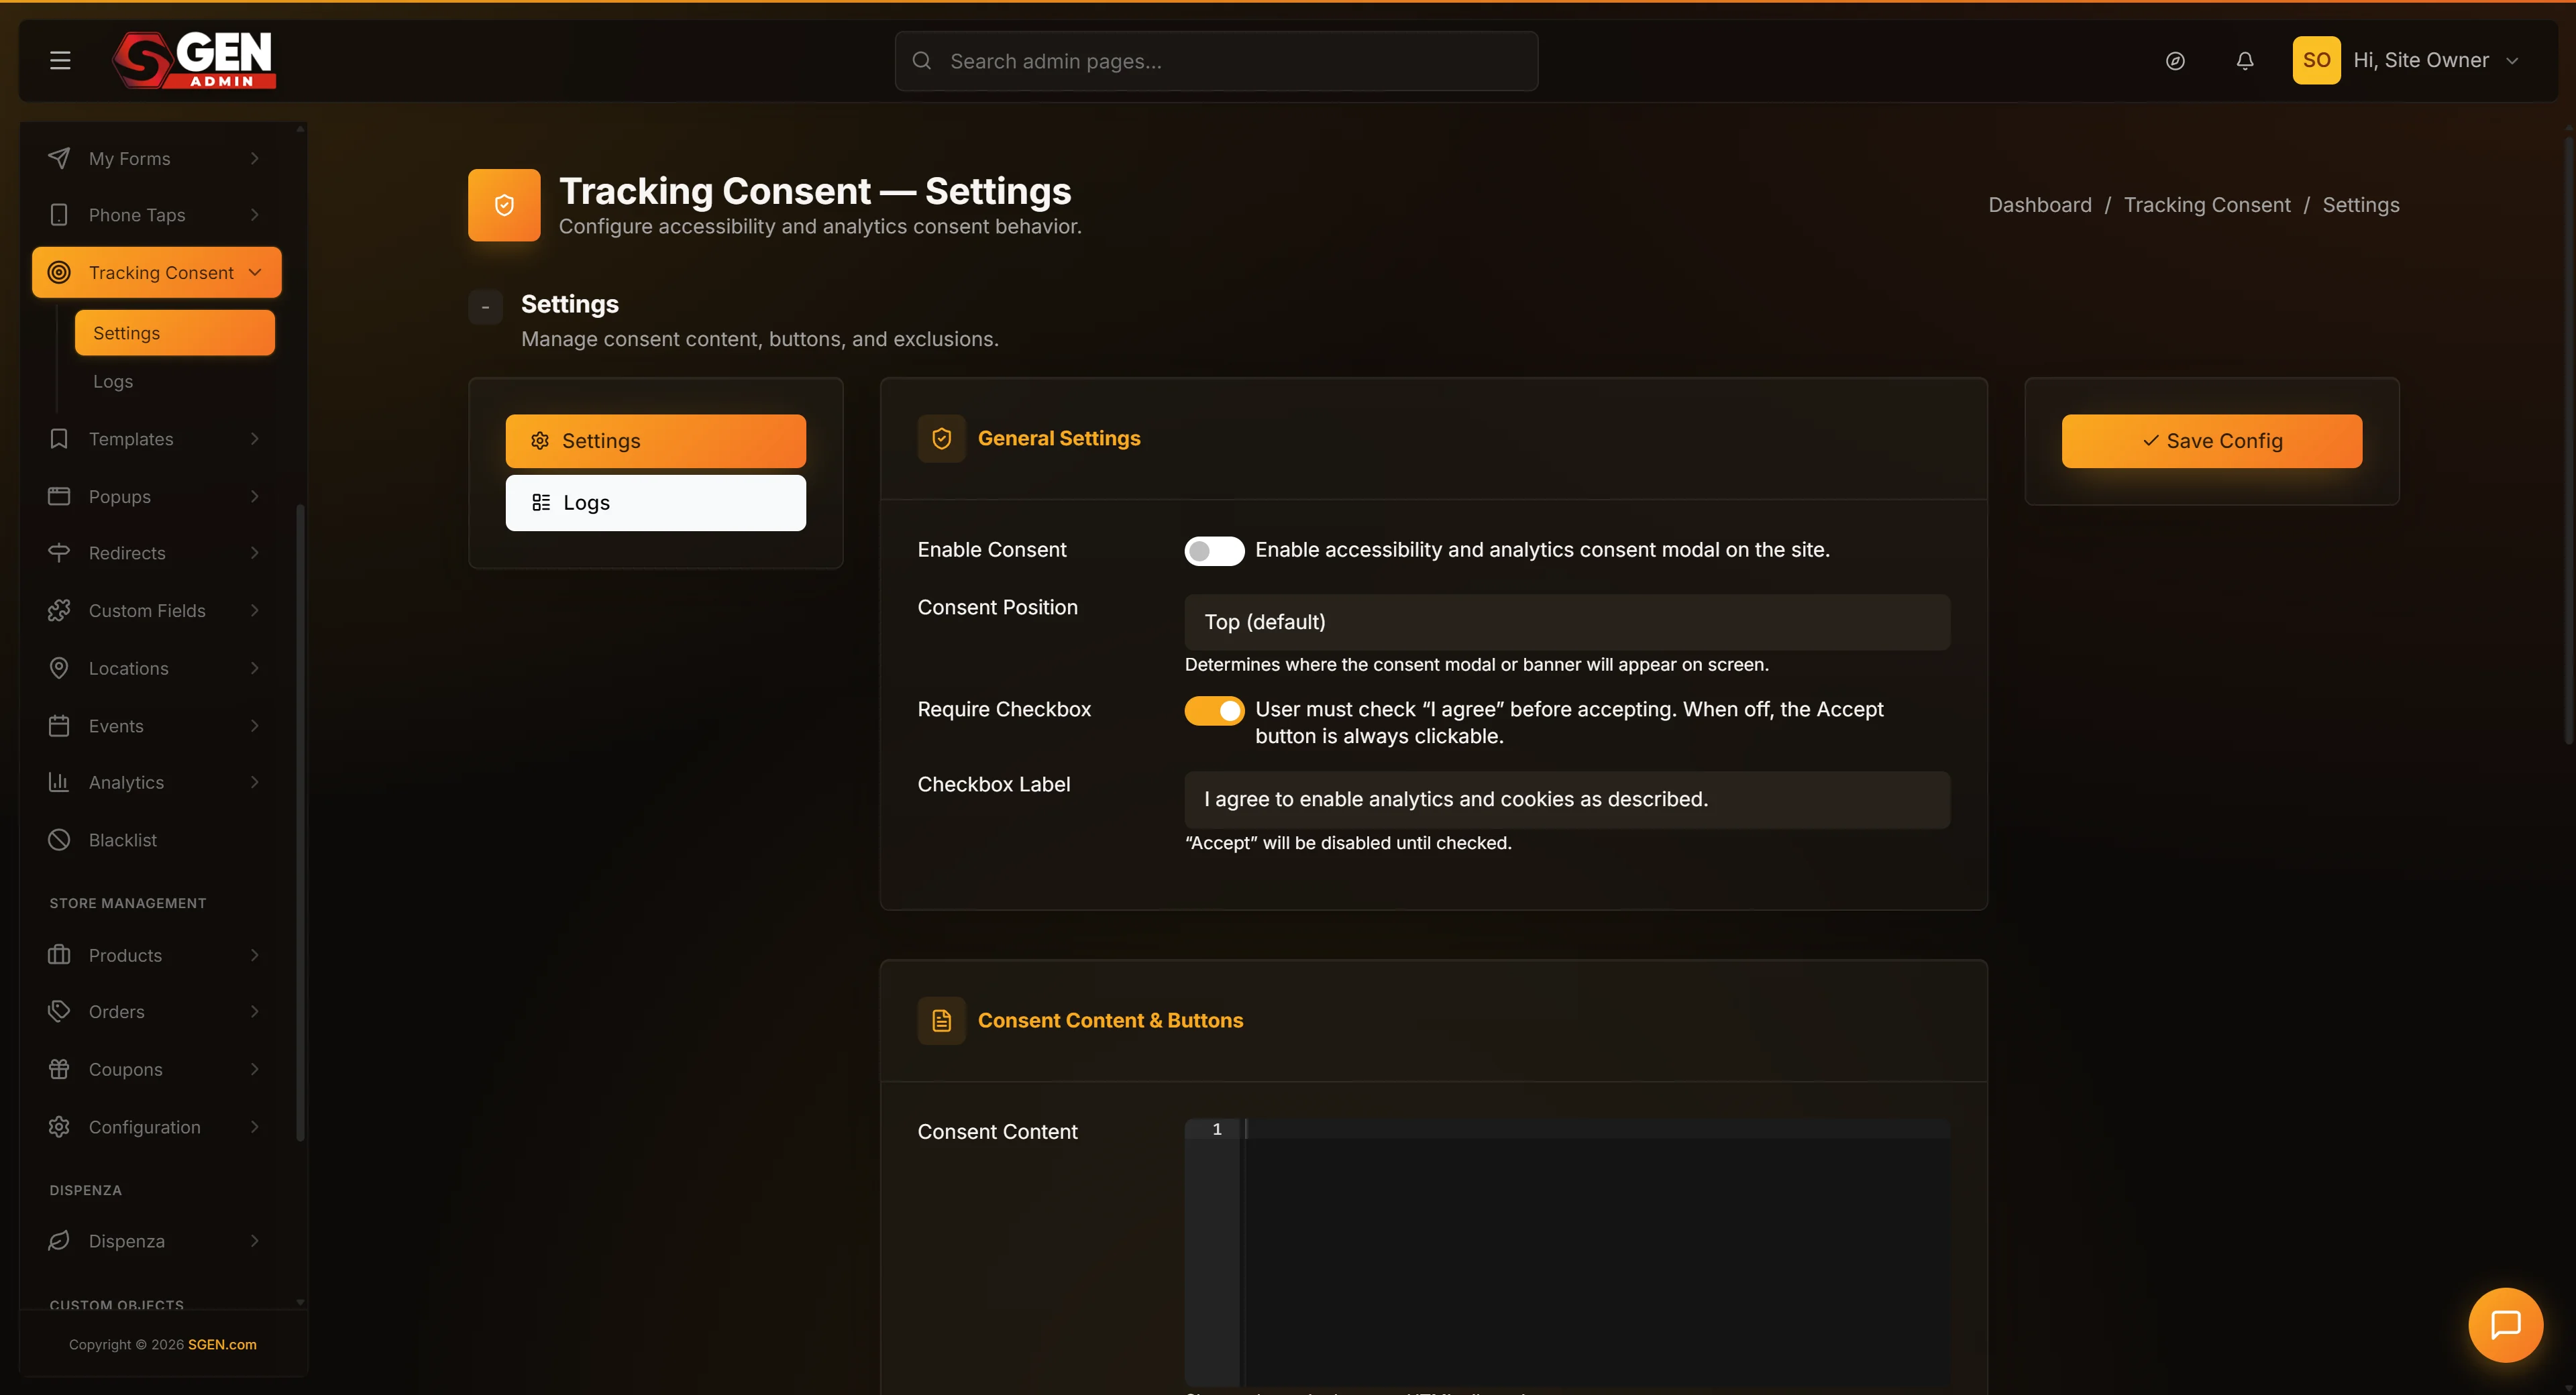
Task: Click the Analytics bar chart icon
Action: pos(59,782)
